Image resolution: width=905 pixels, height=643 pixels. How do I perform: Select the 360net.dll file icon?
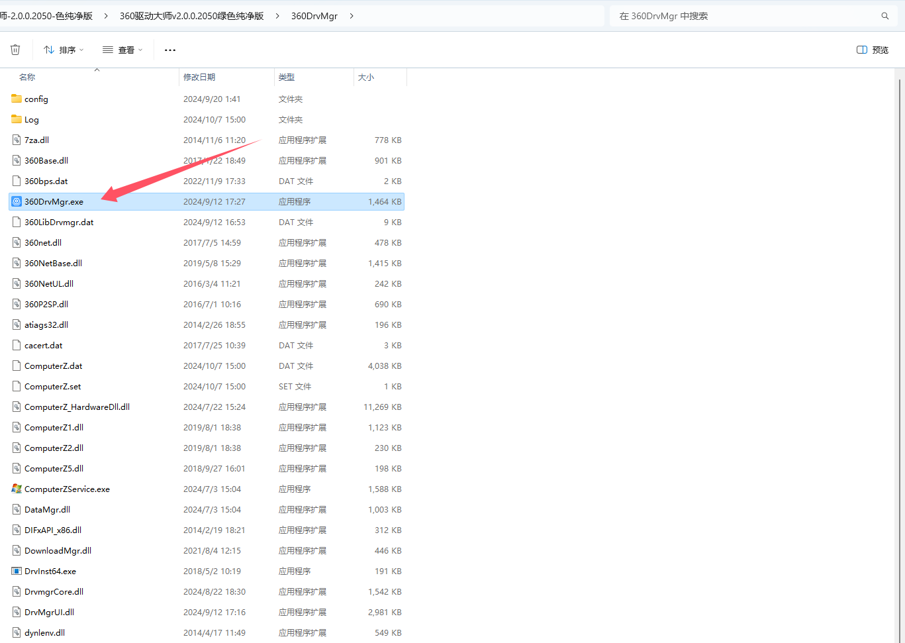point(17,242)
